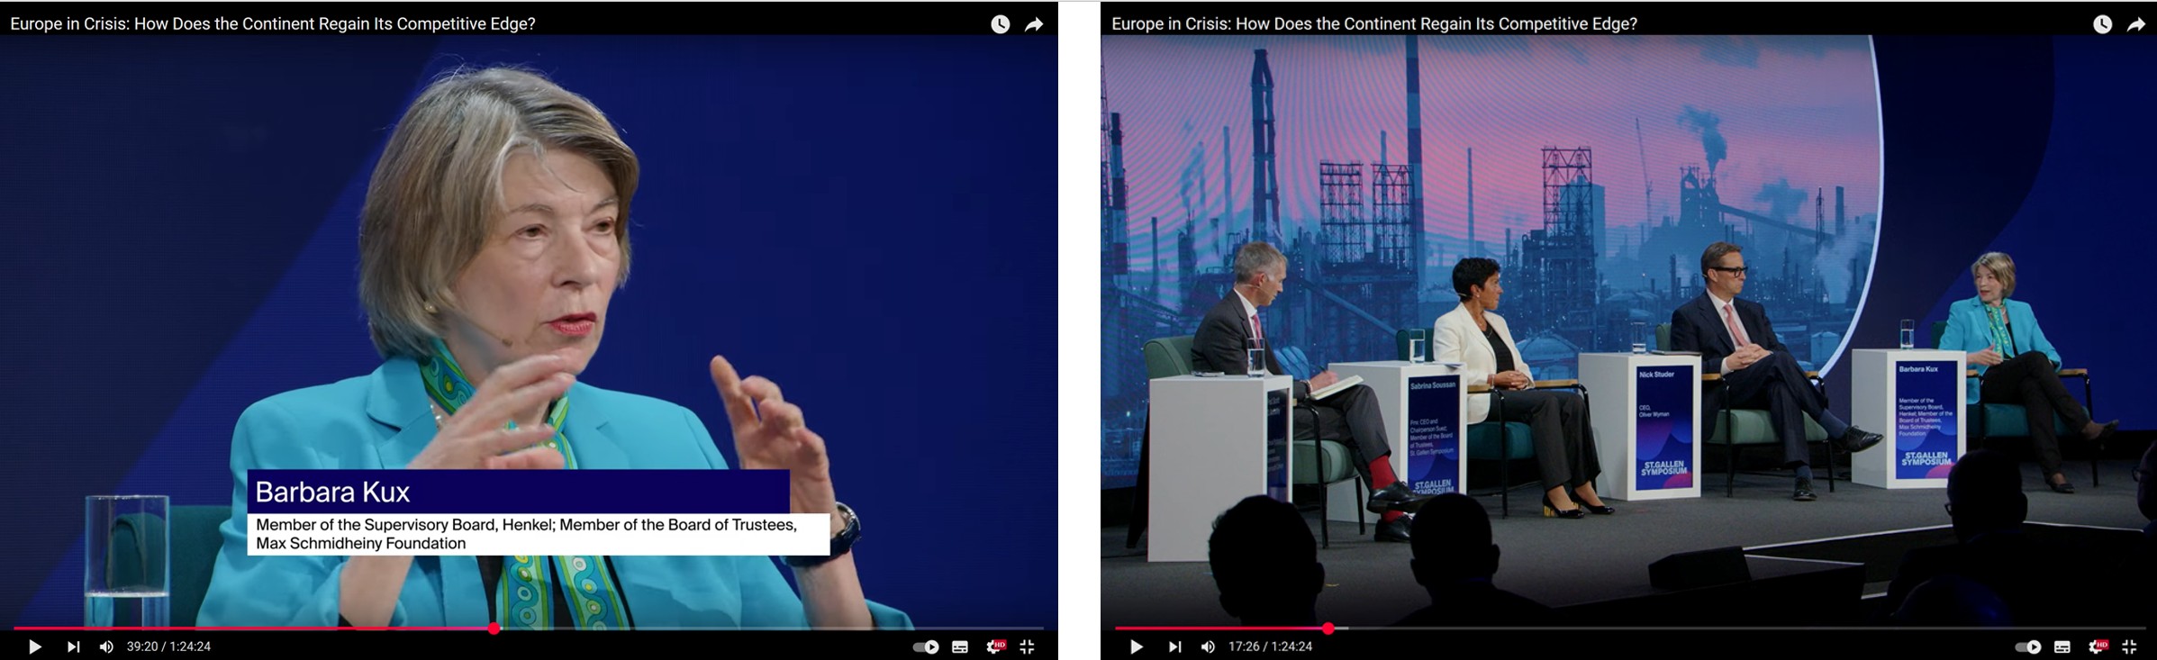This screenshot has width=2157, height=660.
Task: Open HD settings gear in left player
Action: pos(994,646)
